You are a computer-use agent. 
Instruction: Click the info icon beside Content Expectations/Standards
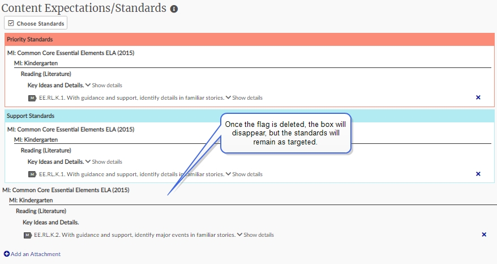coord(174,9)
